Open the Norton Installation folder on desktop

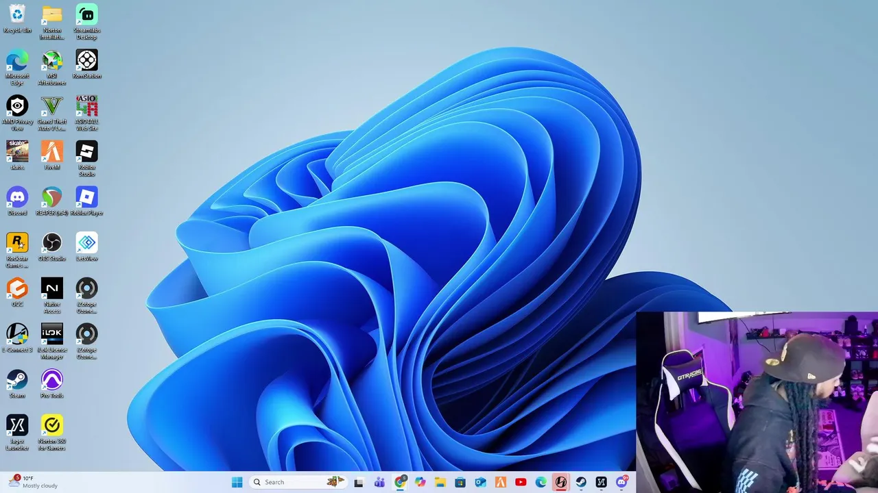click(x=52, y=22)
